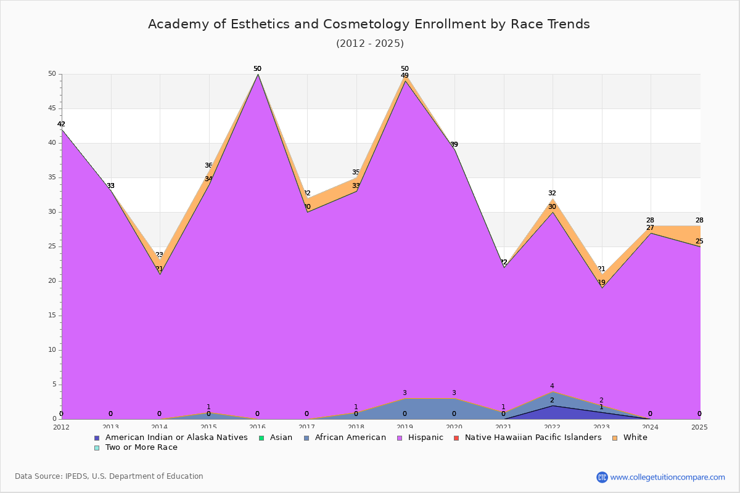Click the 2014 Hispanic value 21
Viewport: 740px width, 493px height.
click(159, 269)
